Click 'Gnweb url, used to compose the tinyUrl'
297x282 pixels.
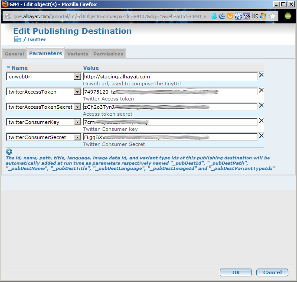[132, 84]
